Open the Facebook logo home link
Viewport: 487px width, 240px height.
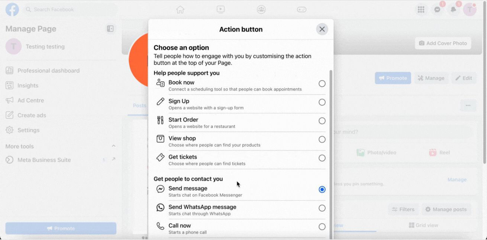point(12,10)
